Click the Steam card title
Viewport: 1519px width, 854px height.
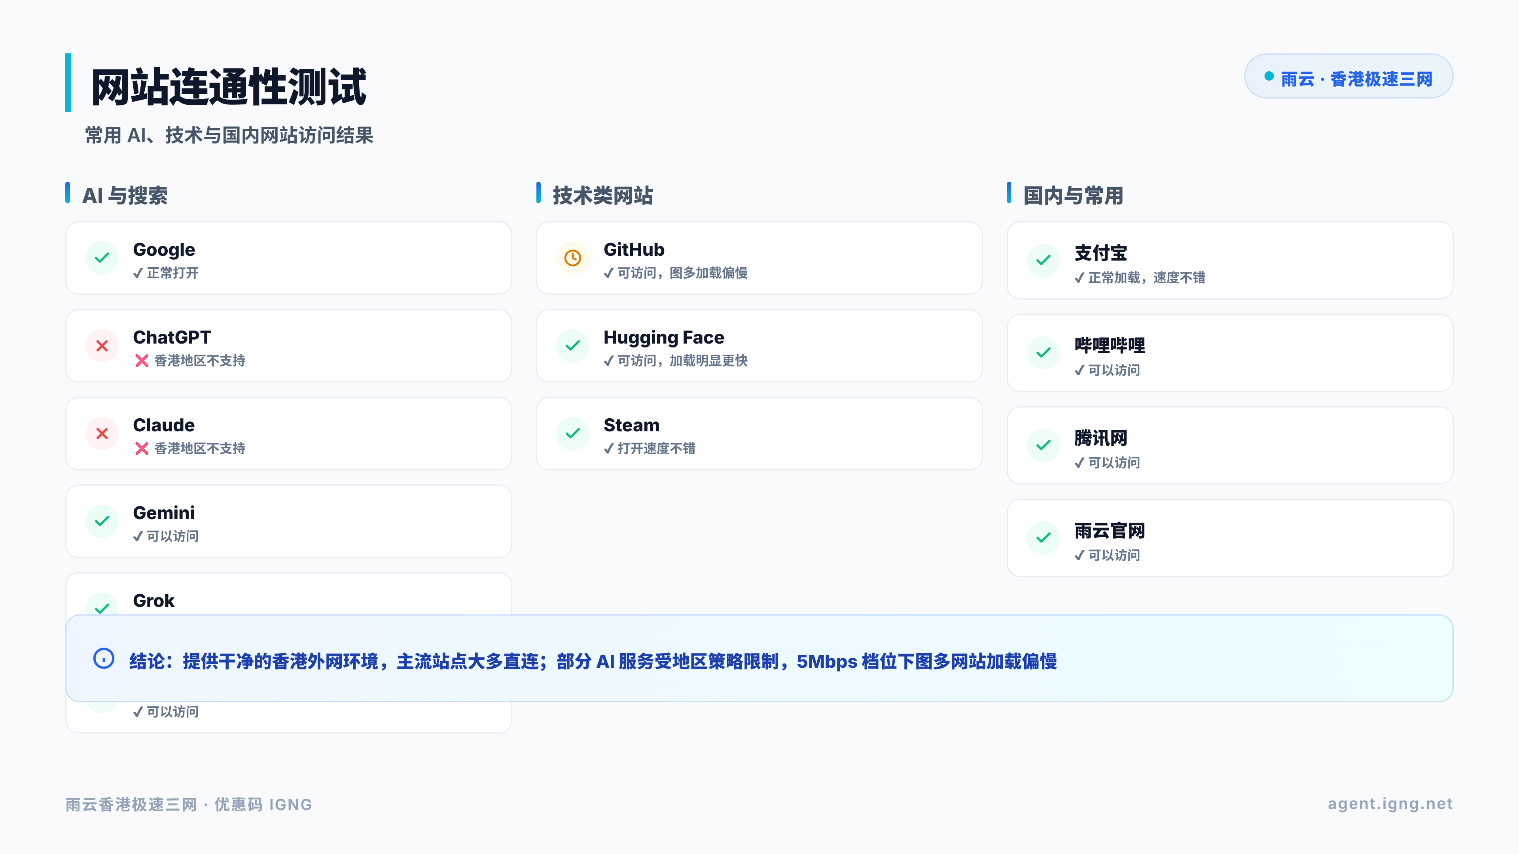(x=631, y=425)
